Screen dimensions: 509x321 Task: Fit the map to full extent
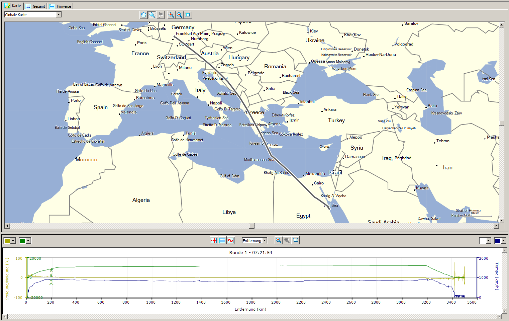point(188,15)
